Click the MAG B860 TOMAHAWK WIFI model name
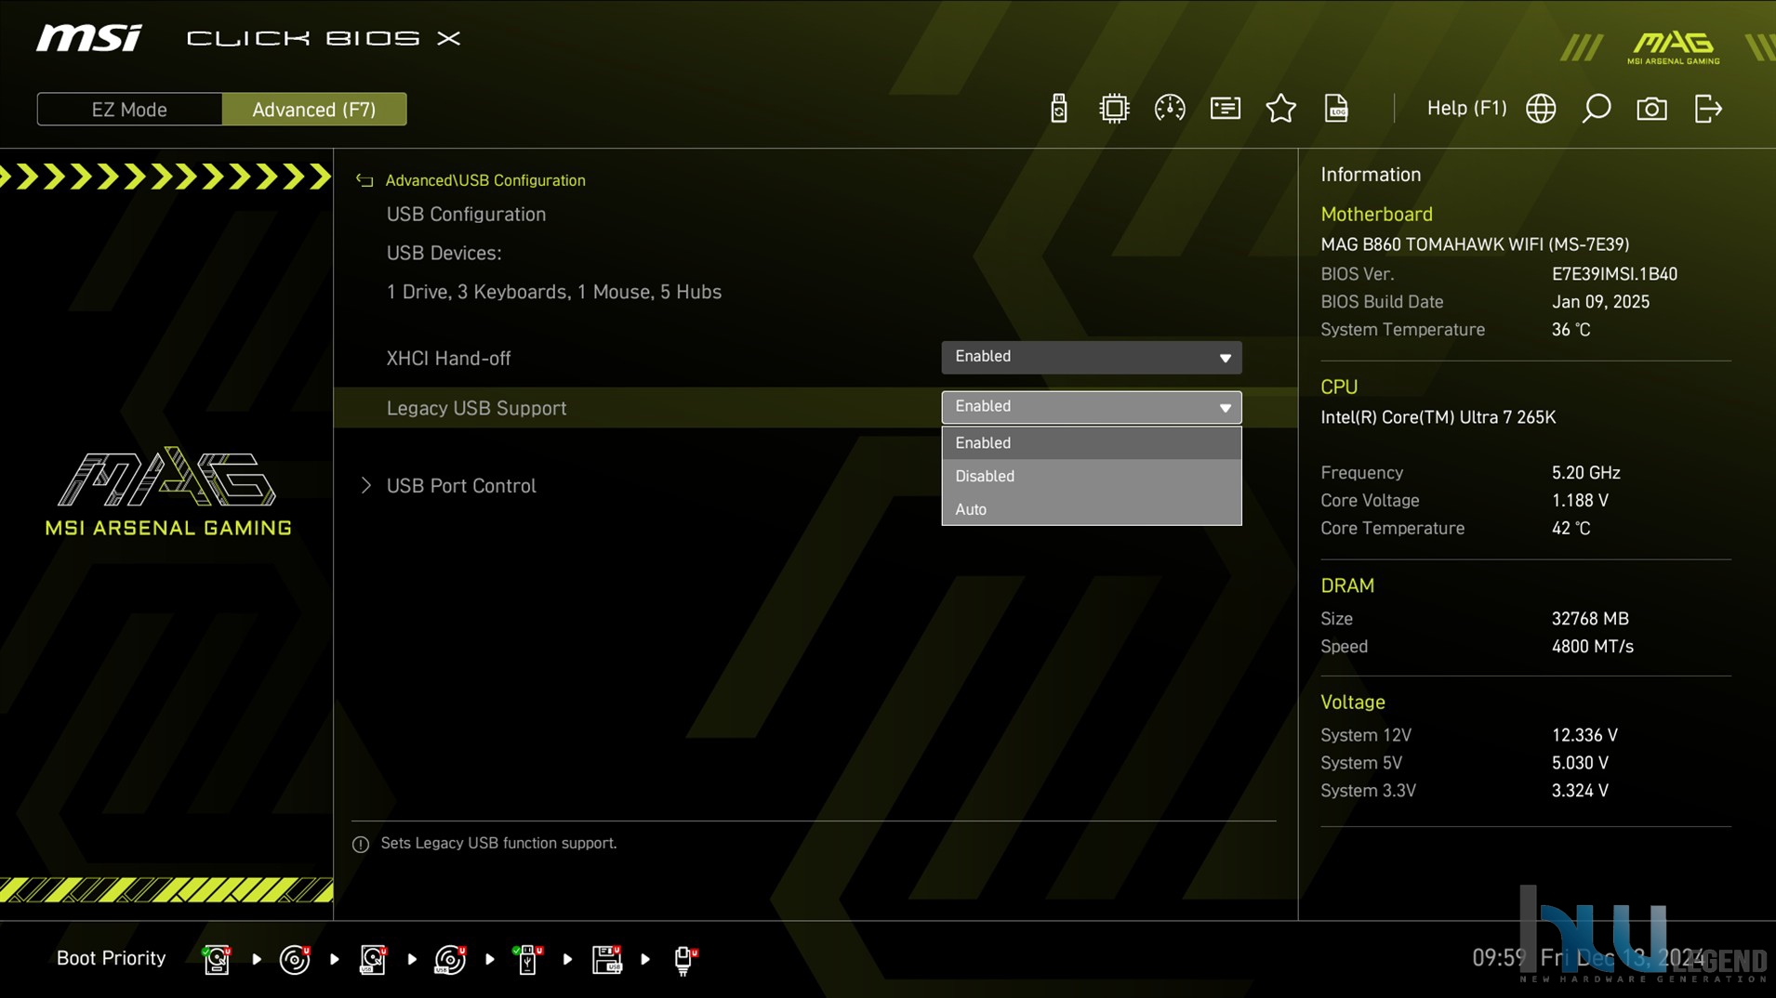 click(x=1475, y=244)
